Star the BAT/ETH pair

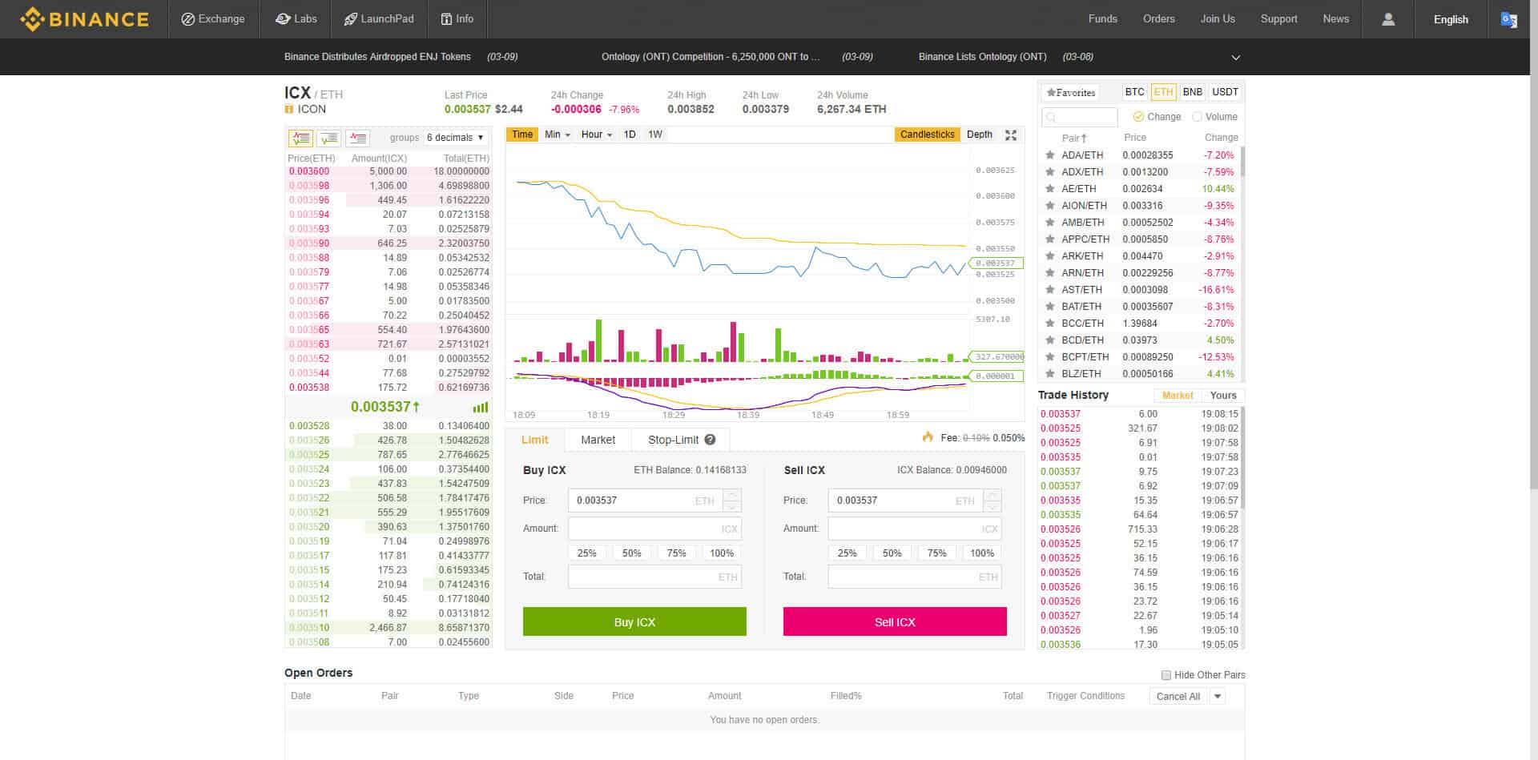[x=1049, y=307]
